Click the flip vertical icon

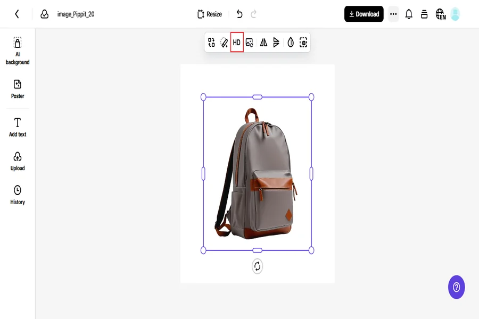pyautogui.click(x=276, y=43)
